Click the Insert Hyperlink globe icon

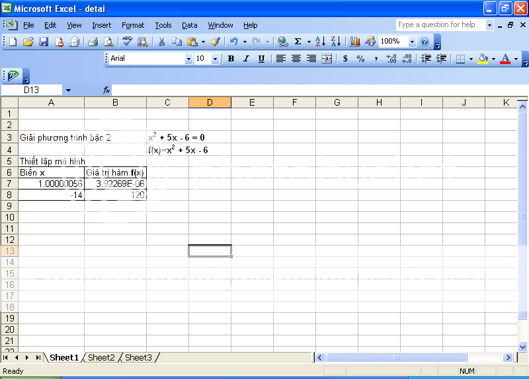[283, 42]
